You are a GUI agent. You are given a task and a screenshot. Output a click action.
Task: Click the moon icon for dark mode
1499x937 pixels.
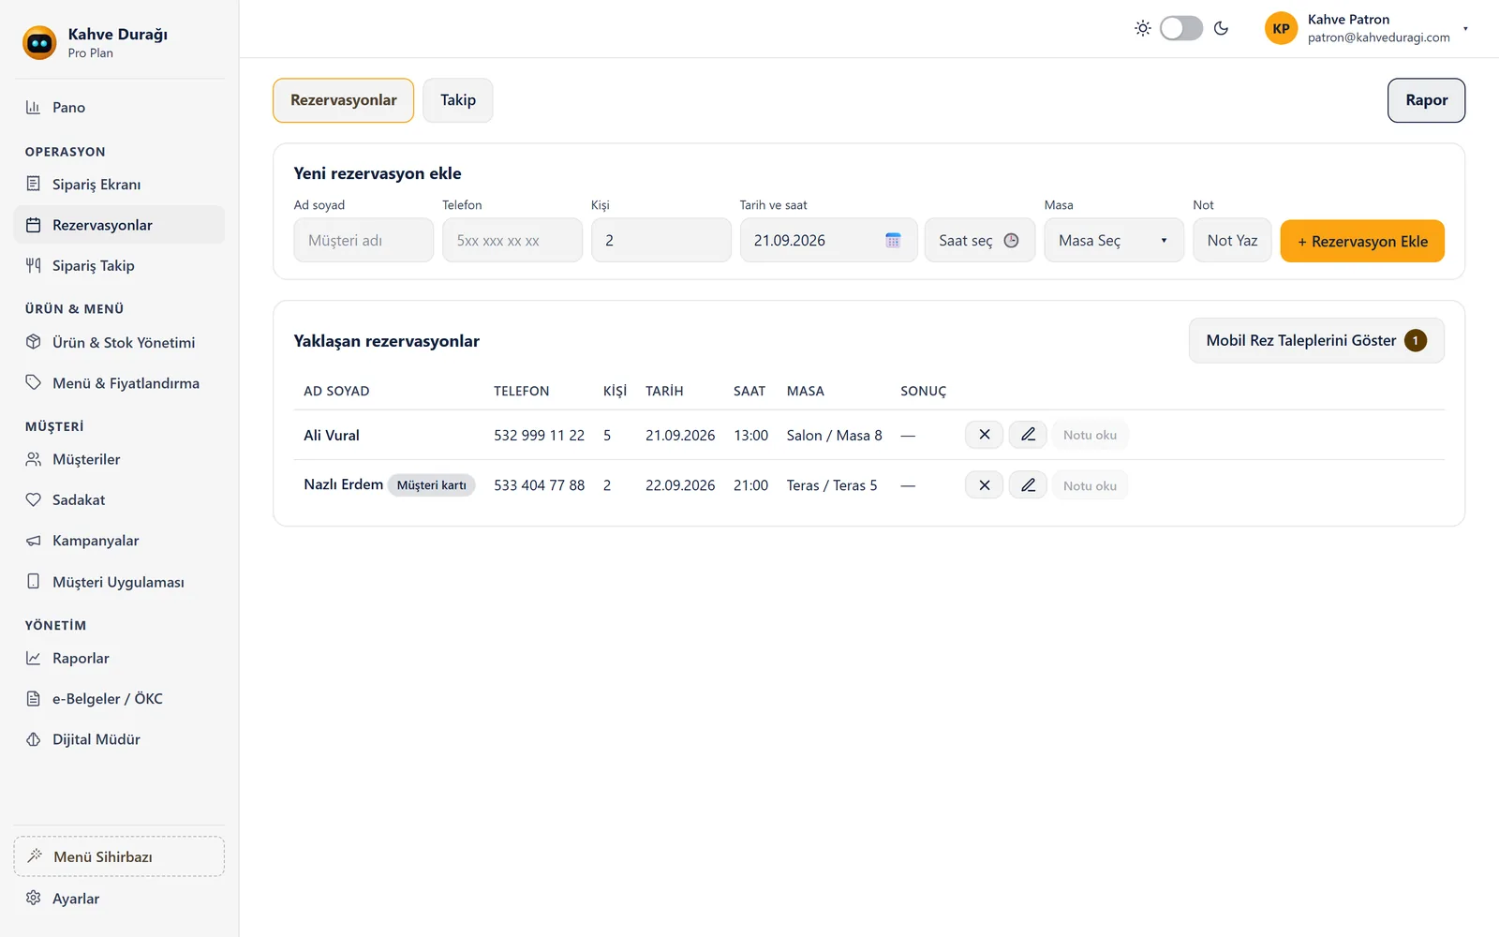1221,28
